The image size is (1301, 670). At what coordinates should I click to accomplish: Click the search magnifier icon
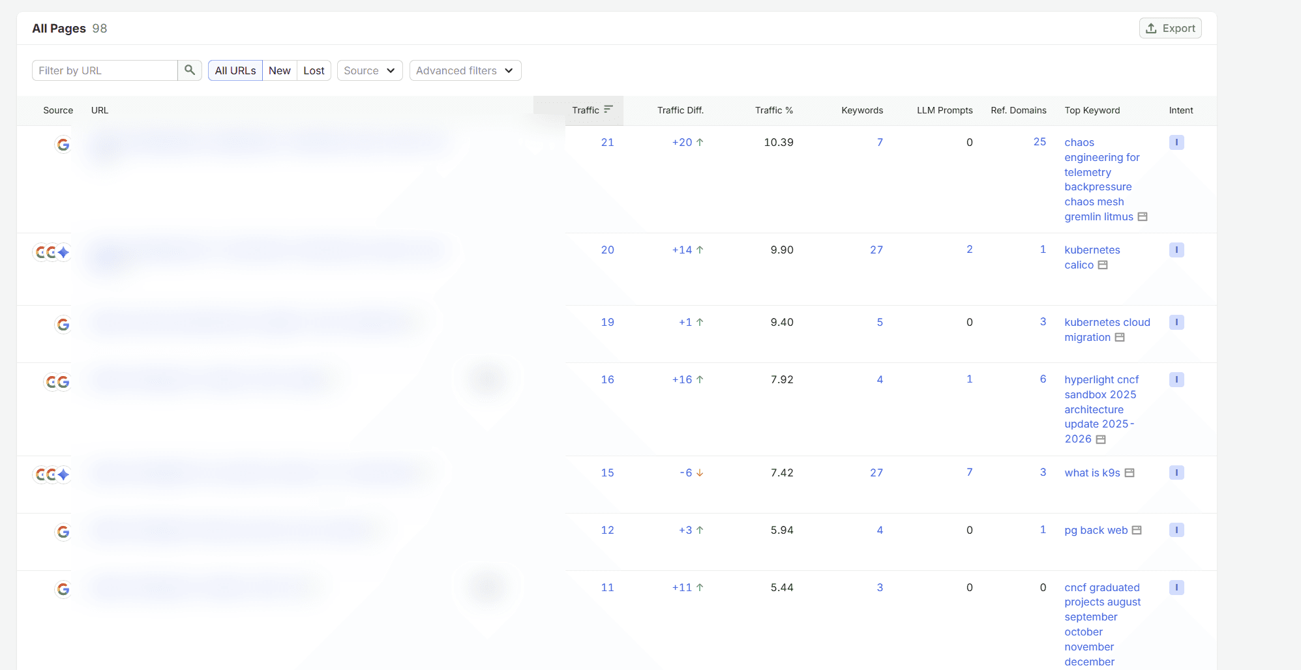(190, 70)
